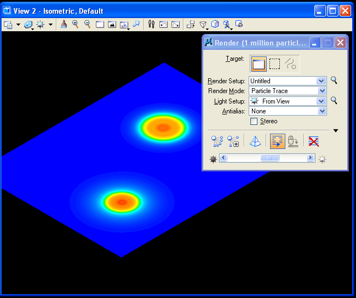Set render target to View
The width and height of the screenshot is (356, 298).
259,64
